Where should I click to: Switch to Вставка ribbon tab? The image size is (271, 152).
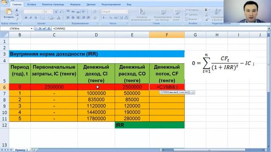32,5
